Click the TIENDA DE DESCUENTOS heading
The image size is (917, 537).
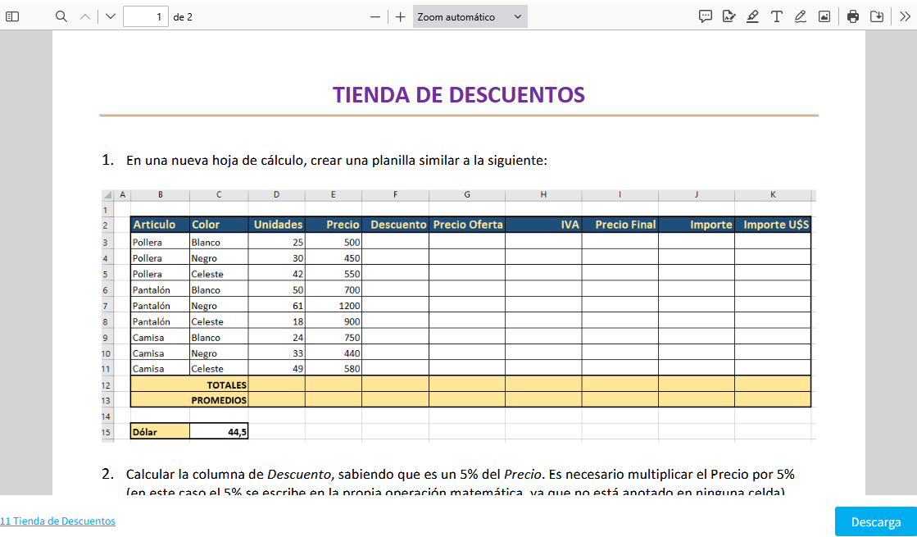458,95
